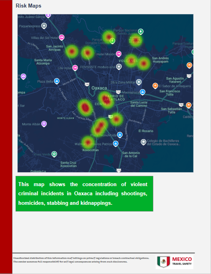Select the Colegio de Bachilleres school marker
This screenshot has width=211, height=274.
pos(143,142)
